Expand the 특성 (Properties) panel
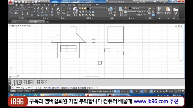This screenshot has width=193, height=108. (131, 18)
